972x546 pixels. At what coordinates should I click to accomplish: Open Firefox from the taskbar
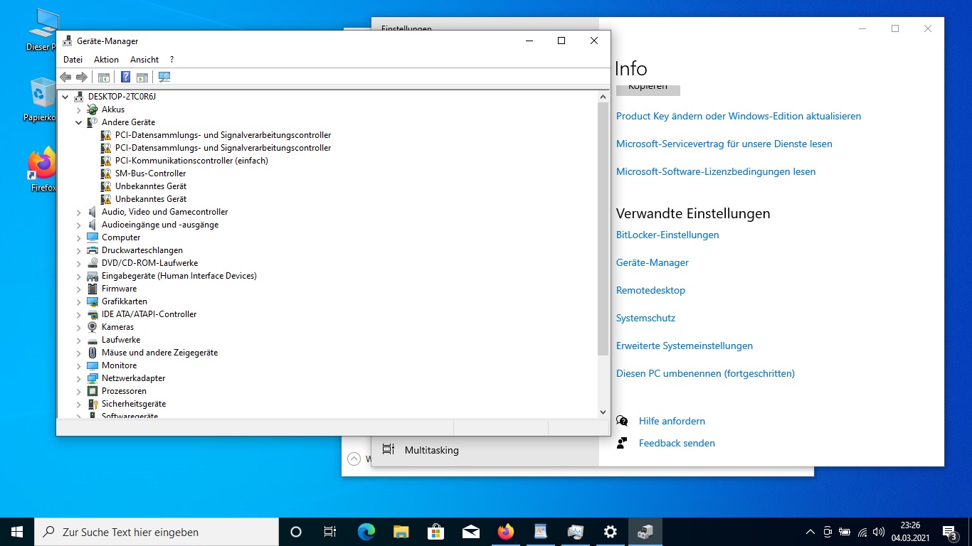506,532
